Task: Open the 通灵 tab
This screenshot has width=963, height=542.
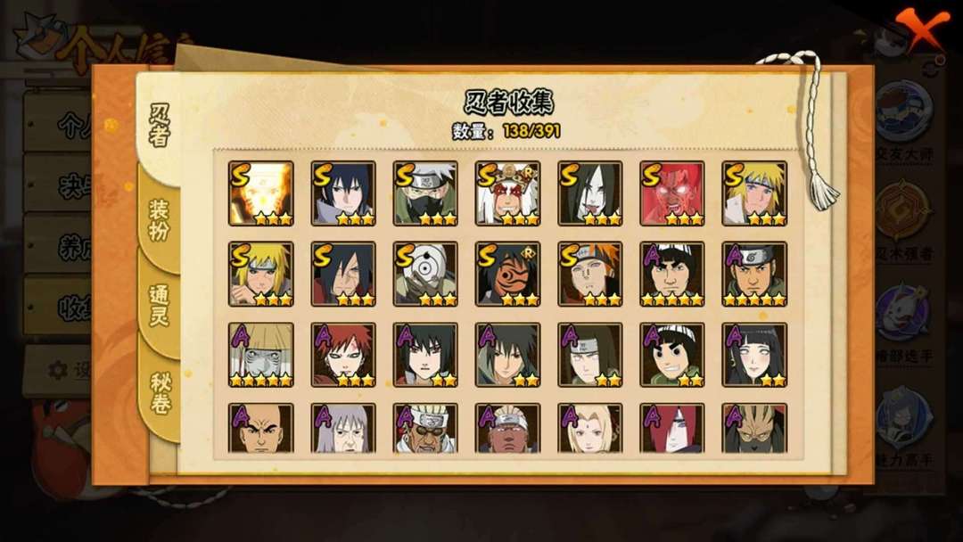Action: pos(159,306)
